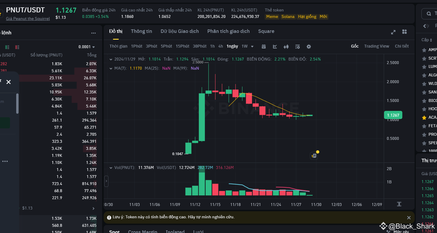Open the multi-chart grid layout icon

405,32
